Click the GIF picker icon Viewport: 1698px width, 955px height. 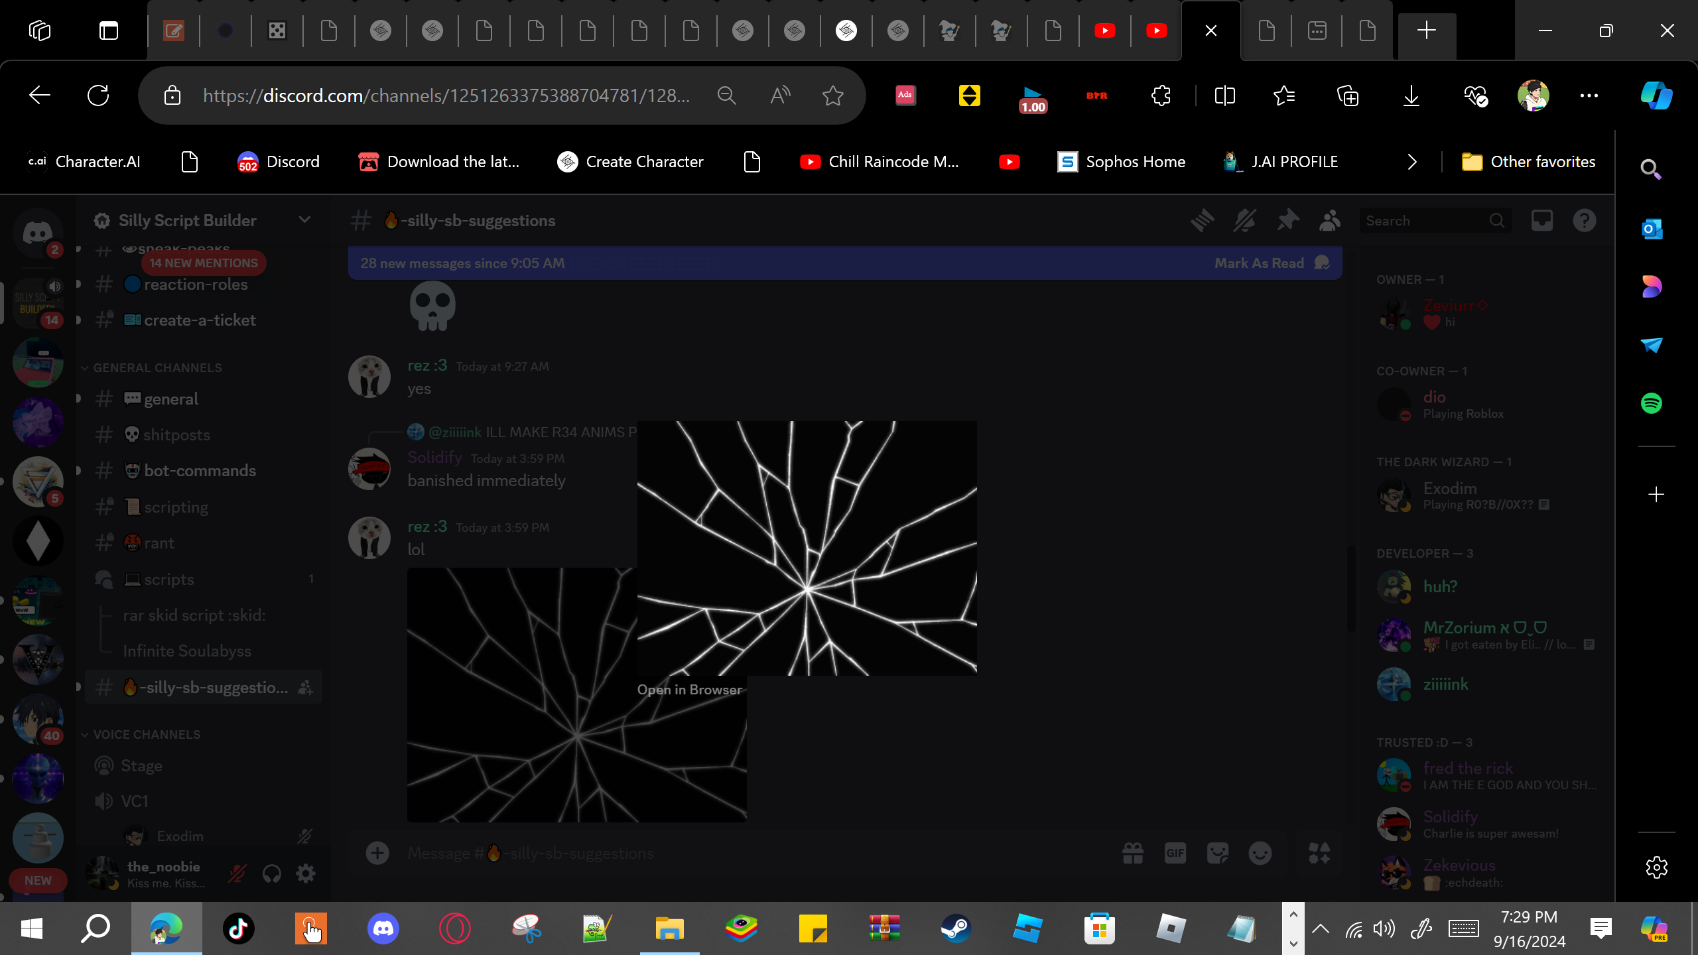(x=1175, y=853)
